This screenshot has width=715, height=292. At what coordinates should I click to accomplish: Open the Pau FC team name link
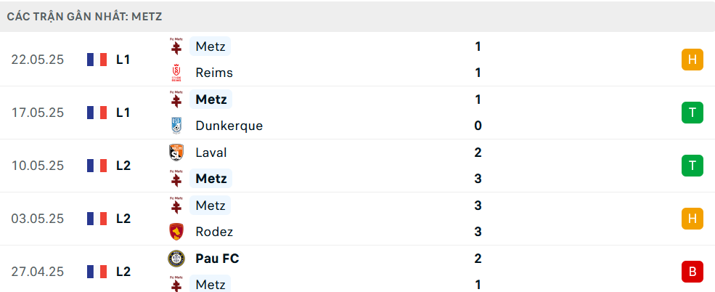[217, 259]
